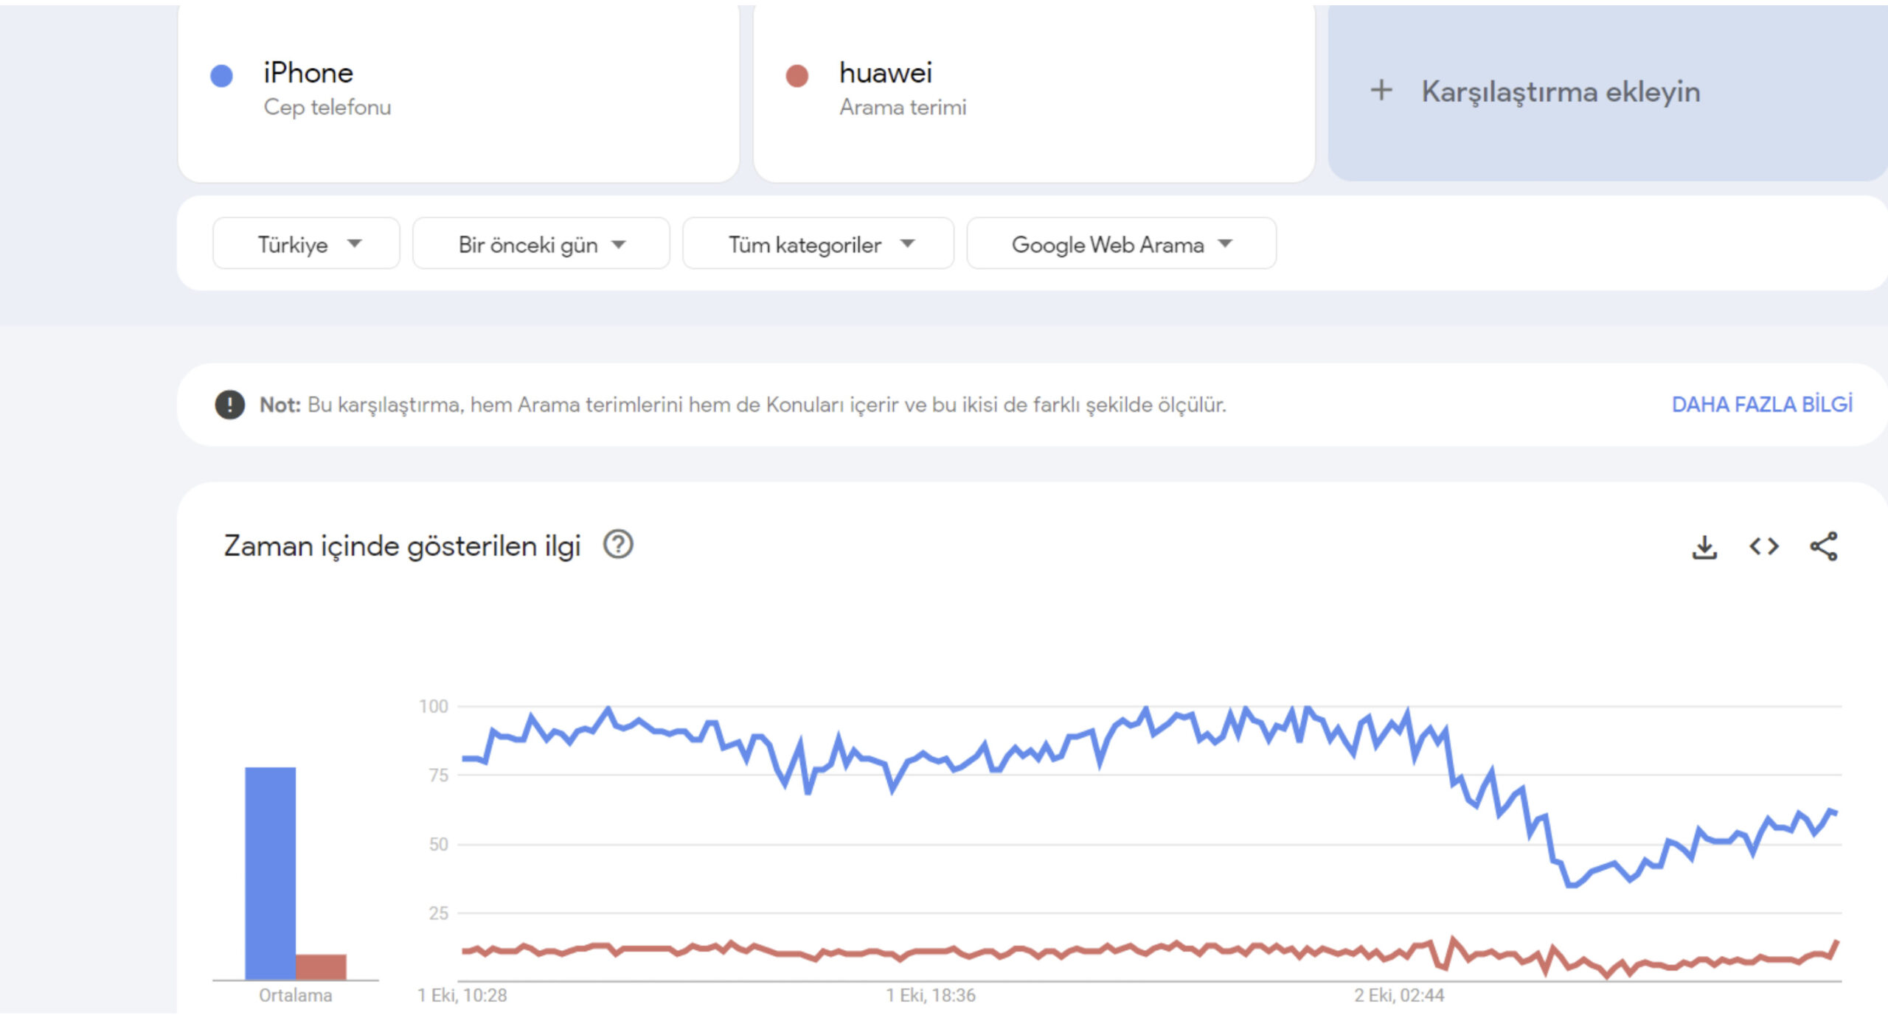Share the interest over time chart

pyautogui.click(x=1823, y=547)
